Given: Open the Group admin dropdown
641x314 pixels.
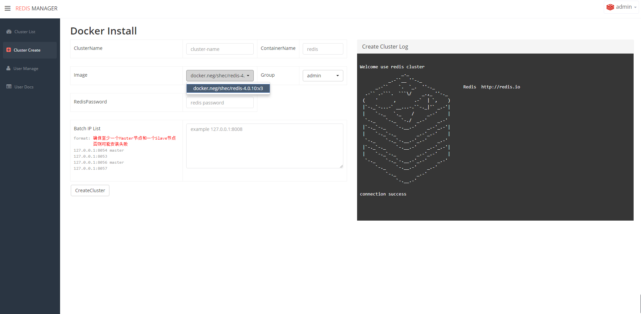Looking at the screenshot, I should click(323, 76).
